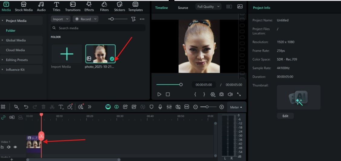Mute the Video 1 track
The height and width of the screenshot is (161, 341).
[8, 147]
